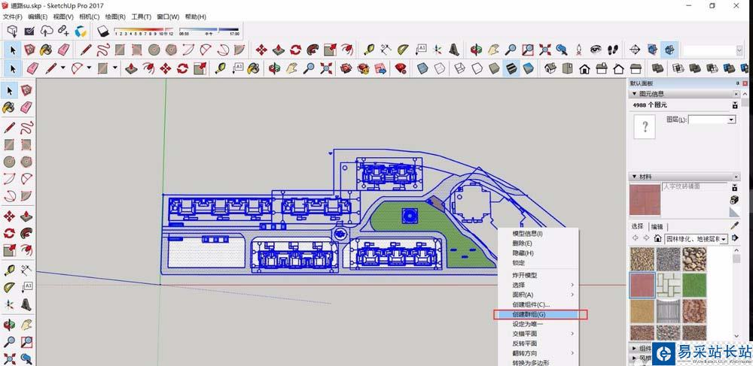This screenshot has width=753, height=366.
Task: Select the Paint Bucket tool in the second toolbar row
Action: (x=46, y=50)
